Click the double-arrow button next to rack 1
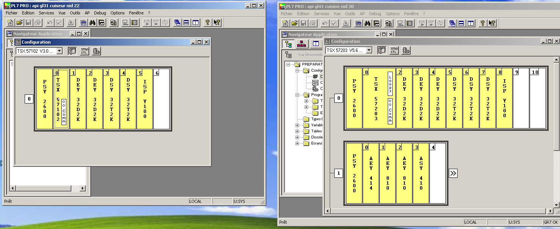The height and width of the screenshot is (229, 560). pyautogui.click(x=453, y=173)
